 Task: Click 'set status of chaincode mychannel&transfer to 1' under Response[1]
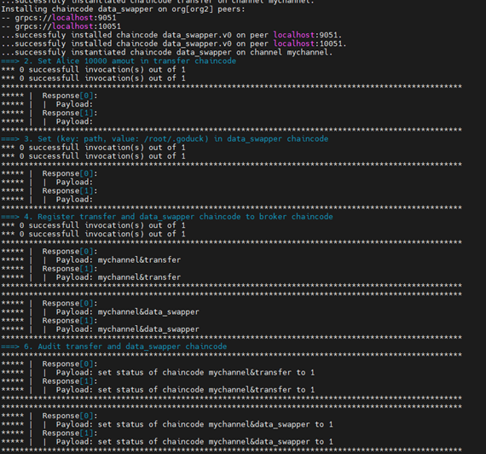[206, 390]
